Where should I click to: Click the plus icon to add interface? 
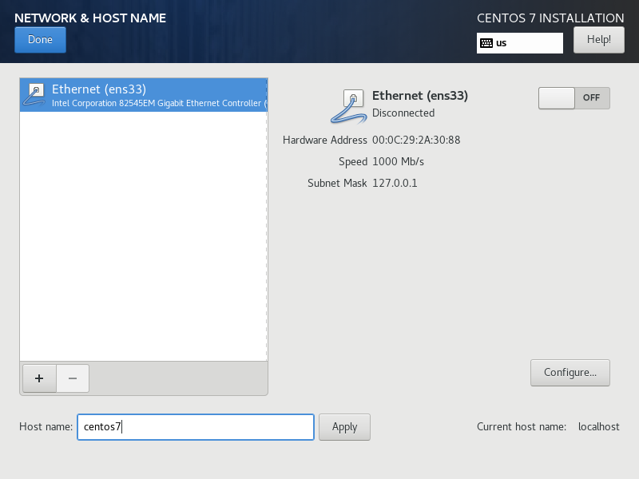38,378
